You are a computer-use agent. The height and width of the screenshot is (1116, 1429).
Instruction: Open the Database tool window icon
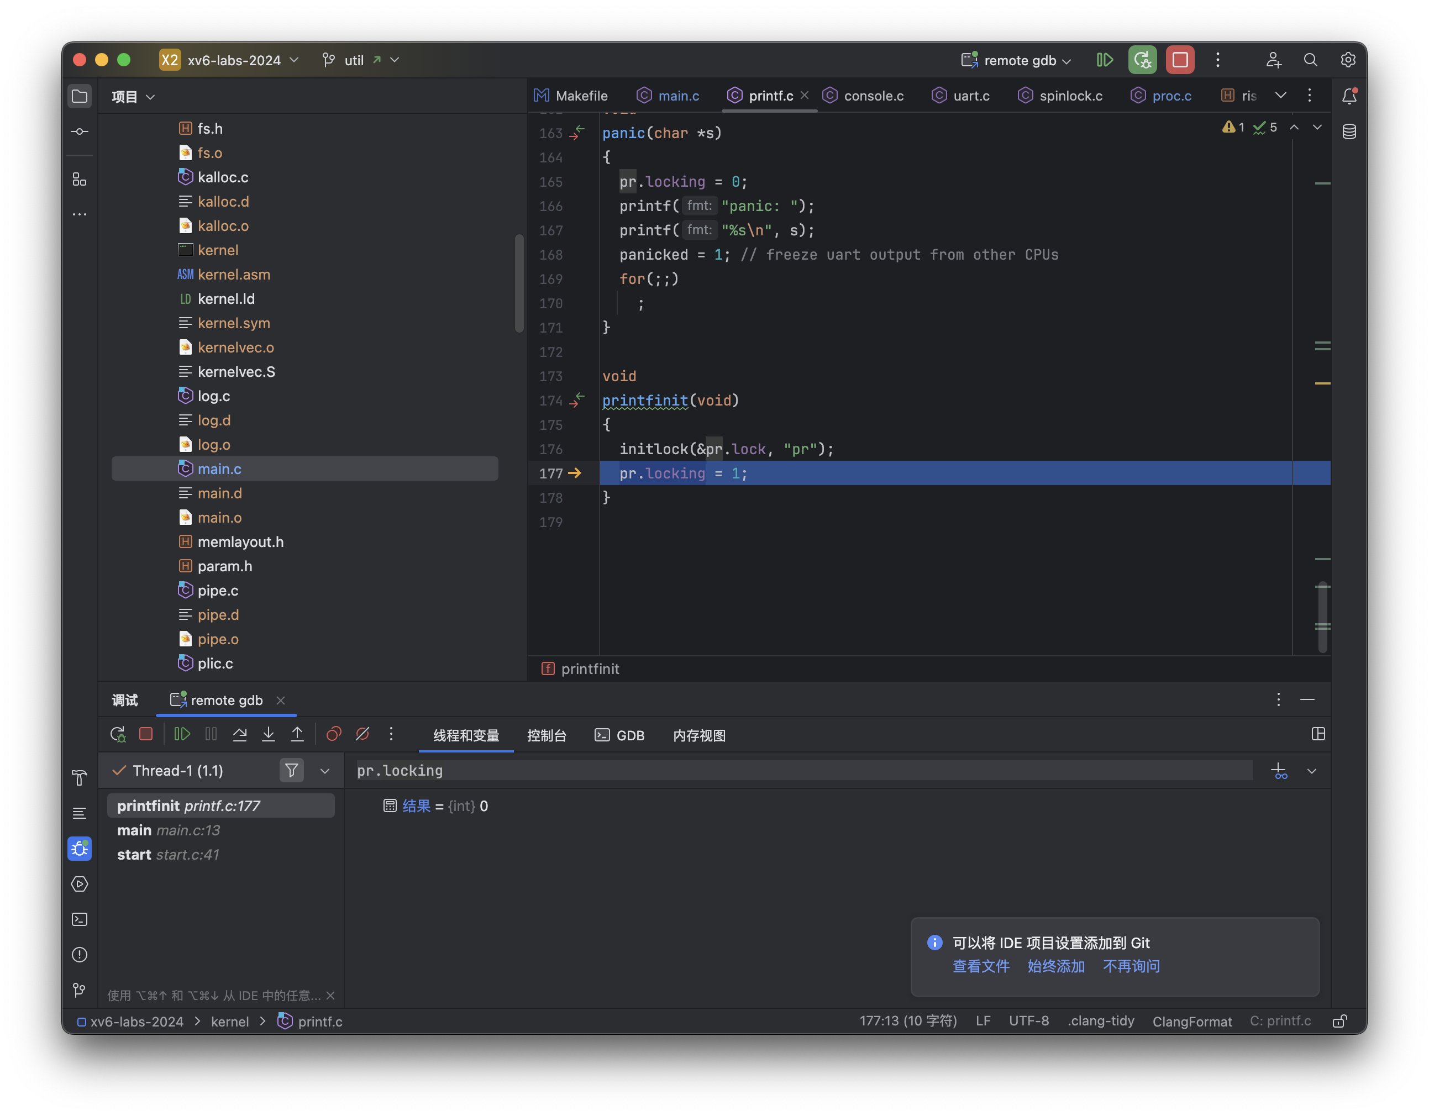[x=1348, y=131]
